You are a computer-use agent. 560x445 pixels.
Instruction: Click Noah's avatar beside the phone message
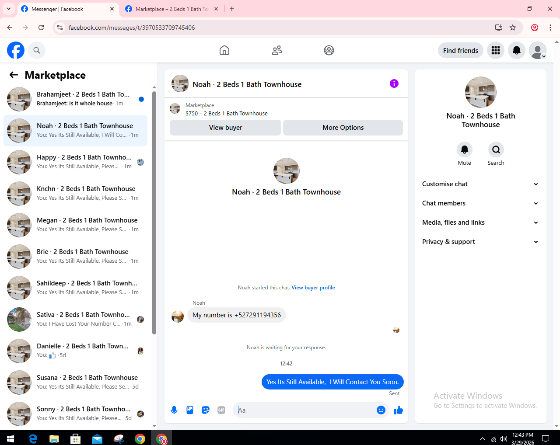(178, 316)
